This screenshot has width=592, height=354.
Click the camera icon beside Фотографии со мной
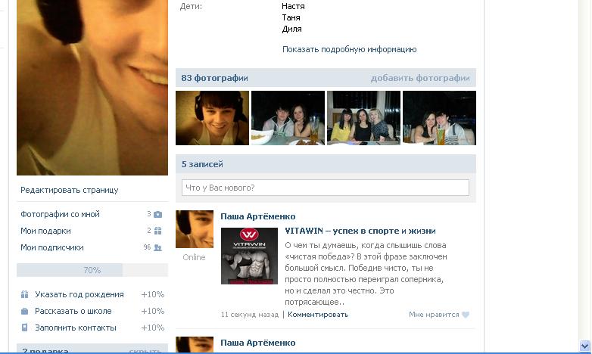tap(157, 214)
